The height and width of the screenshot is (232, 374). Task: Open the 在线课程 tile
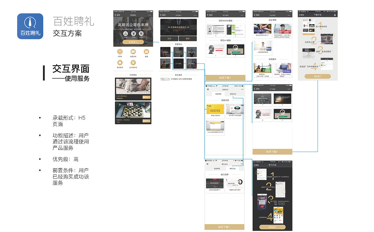(x=165, y=63)
